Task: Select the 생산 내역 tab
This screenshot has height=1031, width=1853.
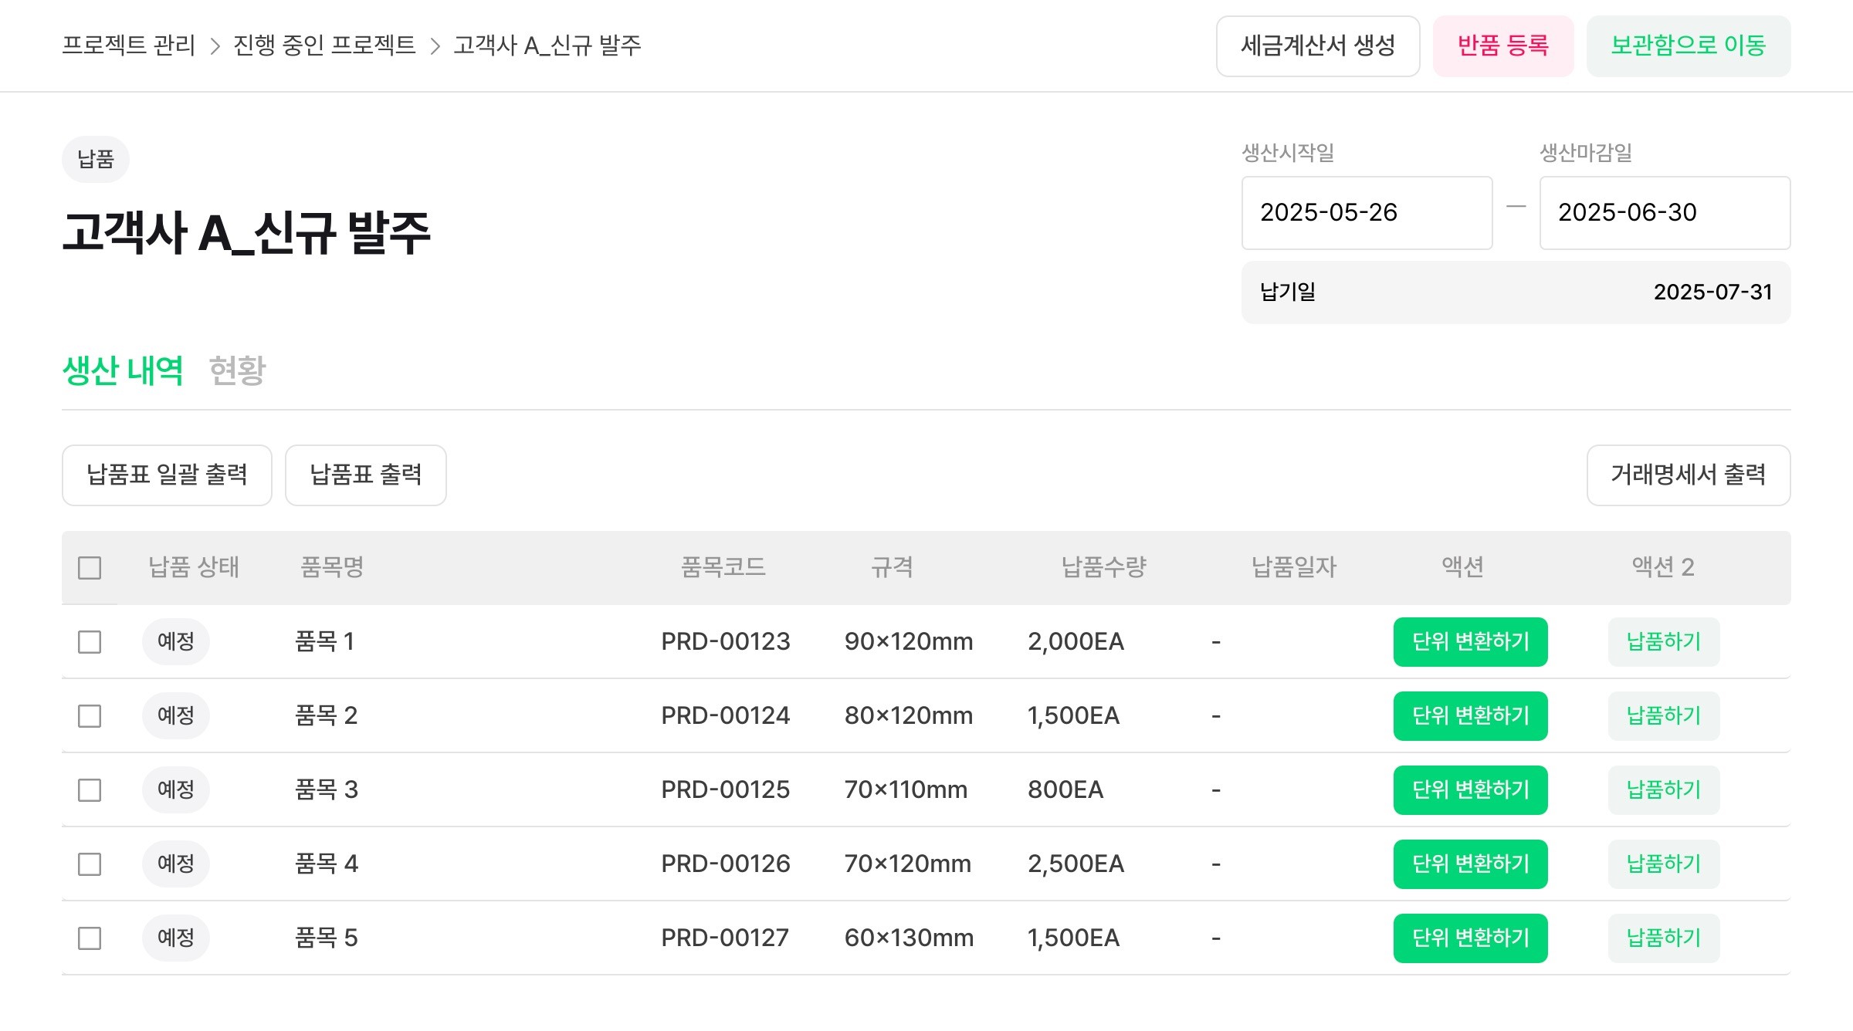Action: point(123,370)
